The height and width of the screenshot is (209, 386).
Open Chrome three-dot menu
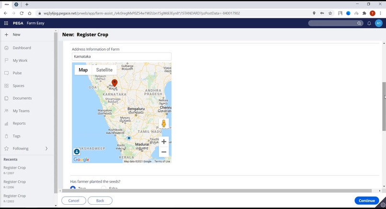[x=381, y=13]
